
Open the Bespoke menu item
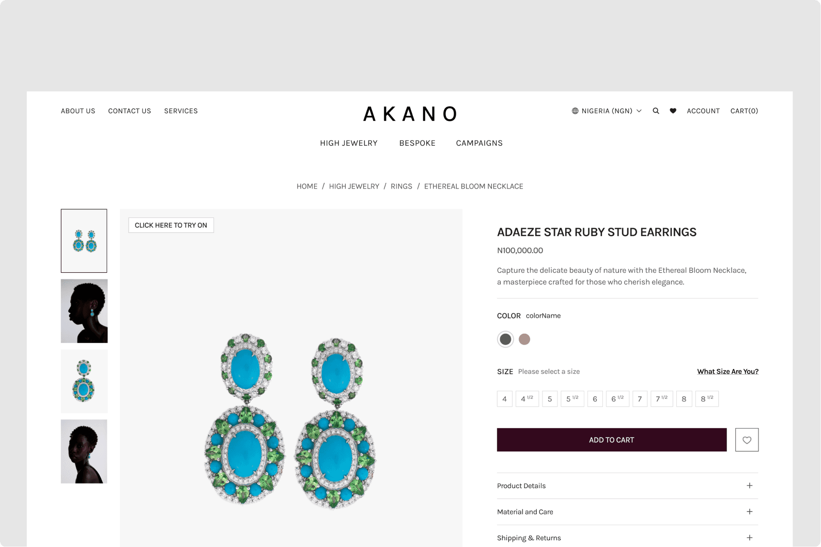tap(417, 143)
